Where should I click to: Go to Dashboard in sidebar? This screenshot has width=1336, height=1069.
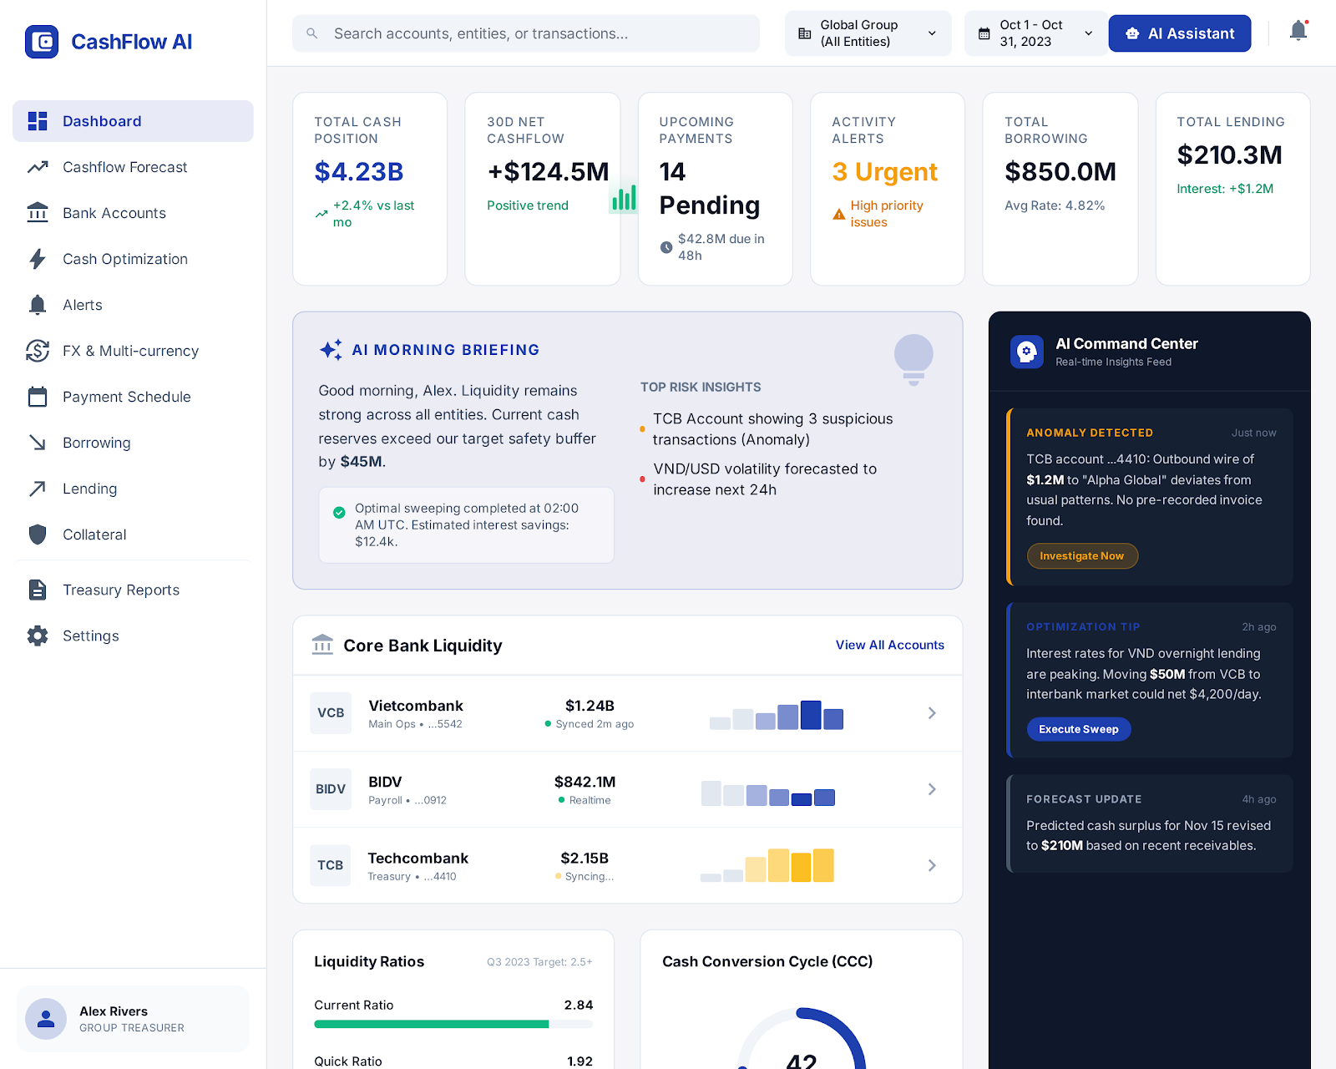point(133,121)
